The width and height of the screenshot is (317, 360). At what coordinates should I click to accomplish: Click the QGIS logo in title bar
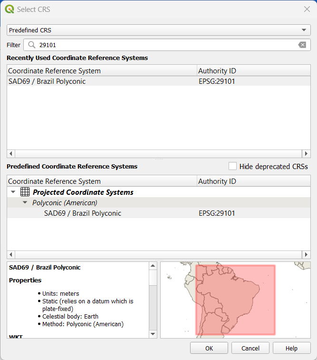10,9
